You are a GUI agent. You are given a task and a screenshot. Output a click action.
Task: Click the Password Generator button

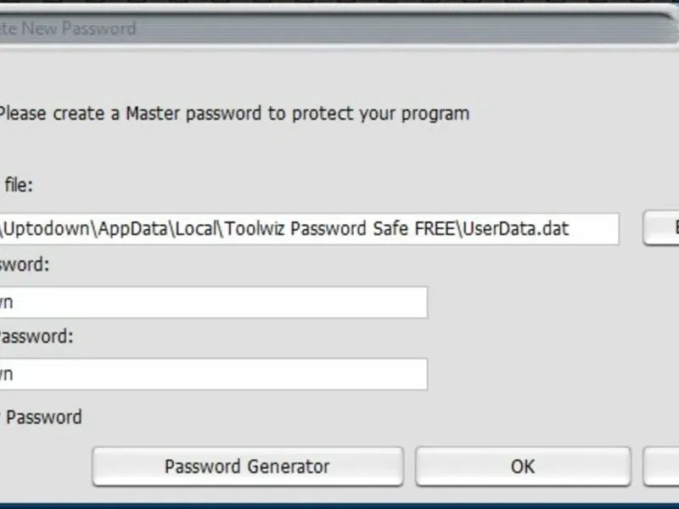[x=247, y=467]
